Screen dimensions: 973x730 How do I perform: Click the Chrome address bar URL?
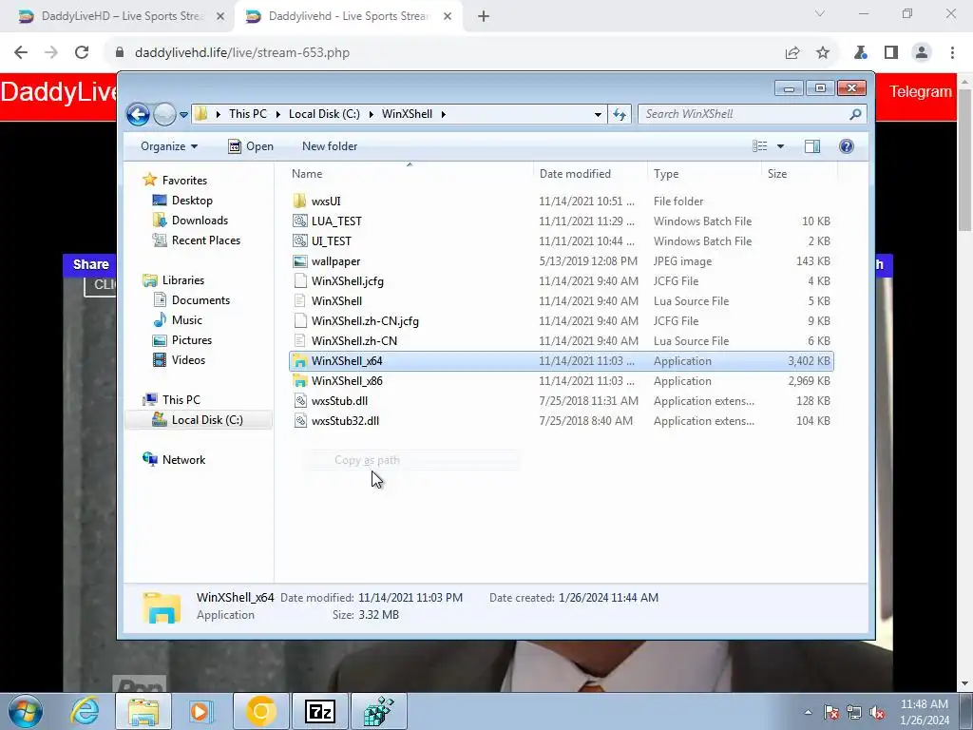point(242,53)
